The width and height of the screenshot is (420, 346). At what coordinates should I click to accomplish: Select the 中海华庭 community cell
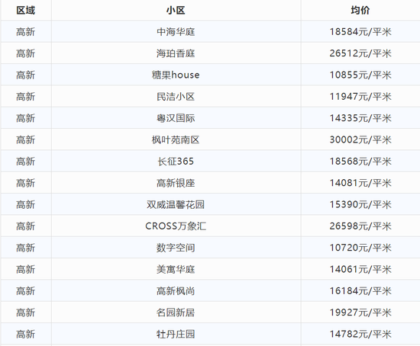point(176,32)
